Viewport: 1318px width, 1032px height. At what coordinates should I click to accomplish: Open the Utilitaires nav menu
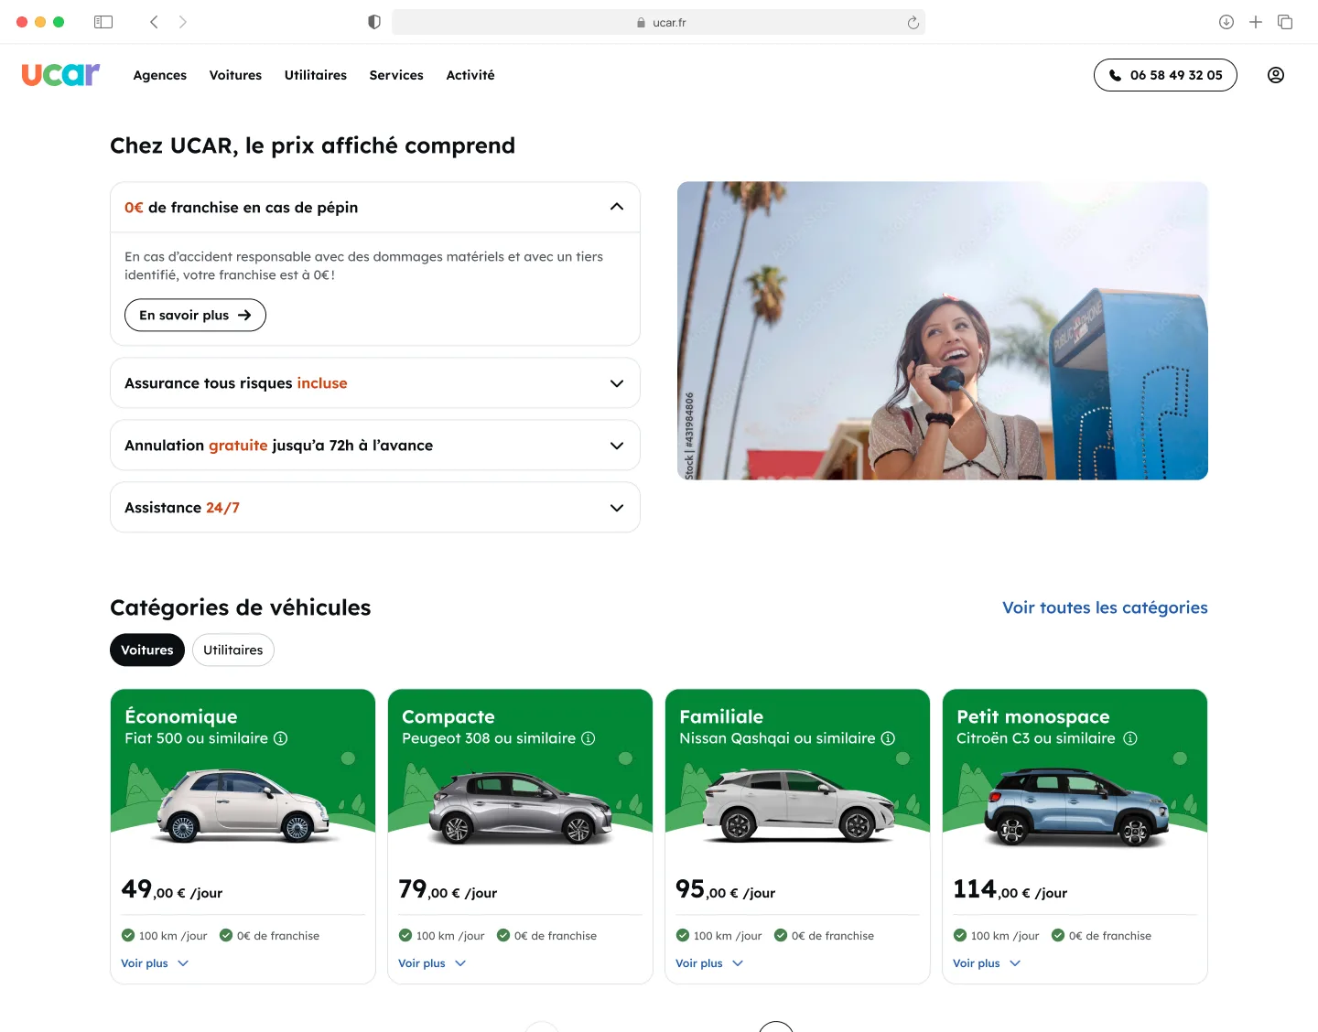(x=316, y=75)
